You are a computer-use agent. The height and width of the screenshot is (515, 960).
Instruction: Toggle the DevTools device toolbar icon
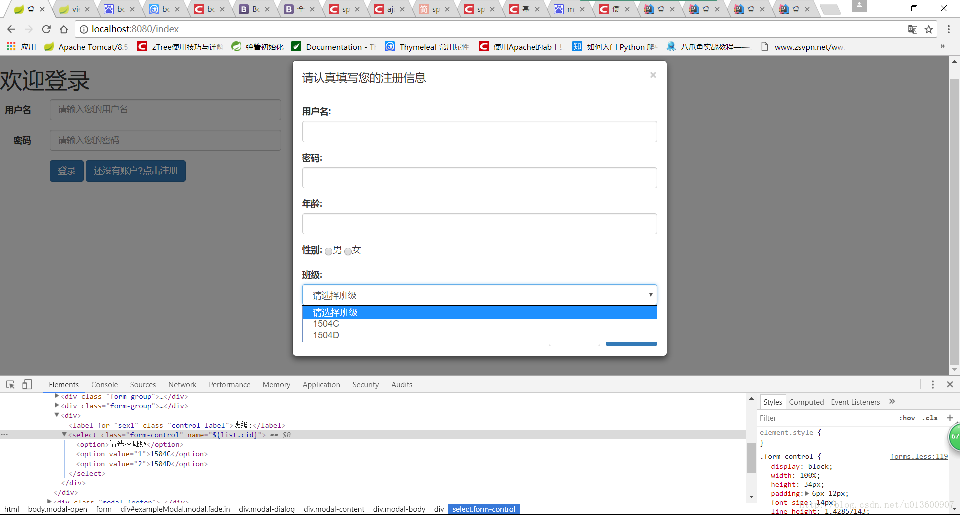[27, 384]
